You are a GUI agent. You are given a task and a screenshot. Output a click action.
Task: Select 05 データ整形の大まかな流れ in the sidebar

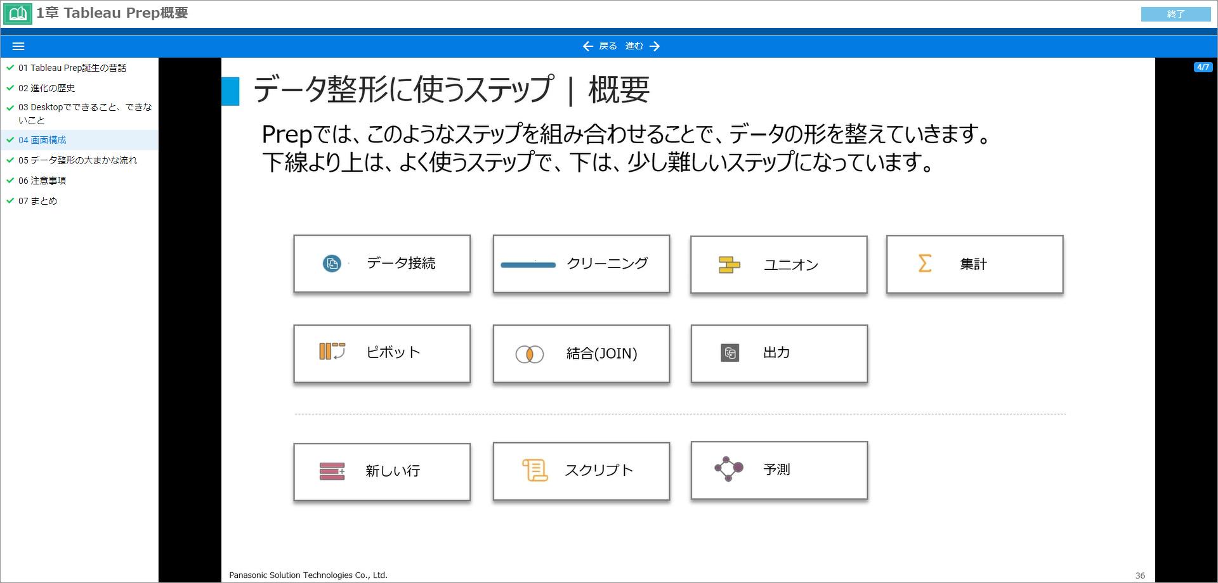click(76, 160)
